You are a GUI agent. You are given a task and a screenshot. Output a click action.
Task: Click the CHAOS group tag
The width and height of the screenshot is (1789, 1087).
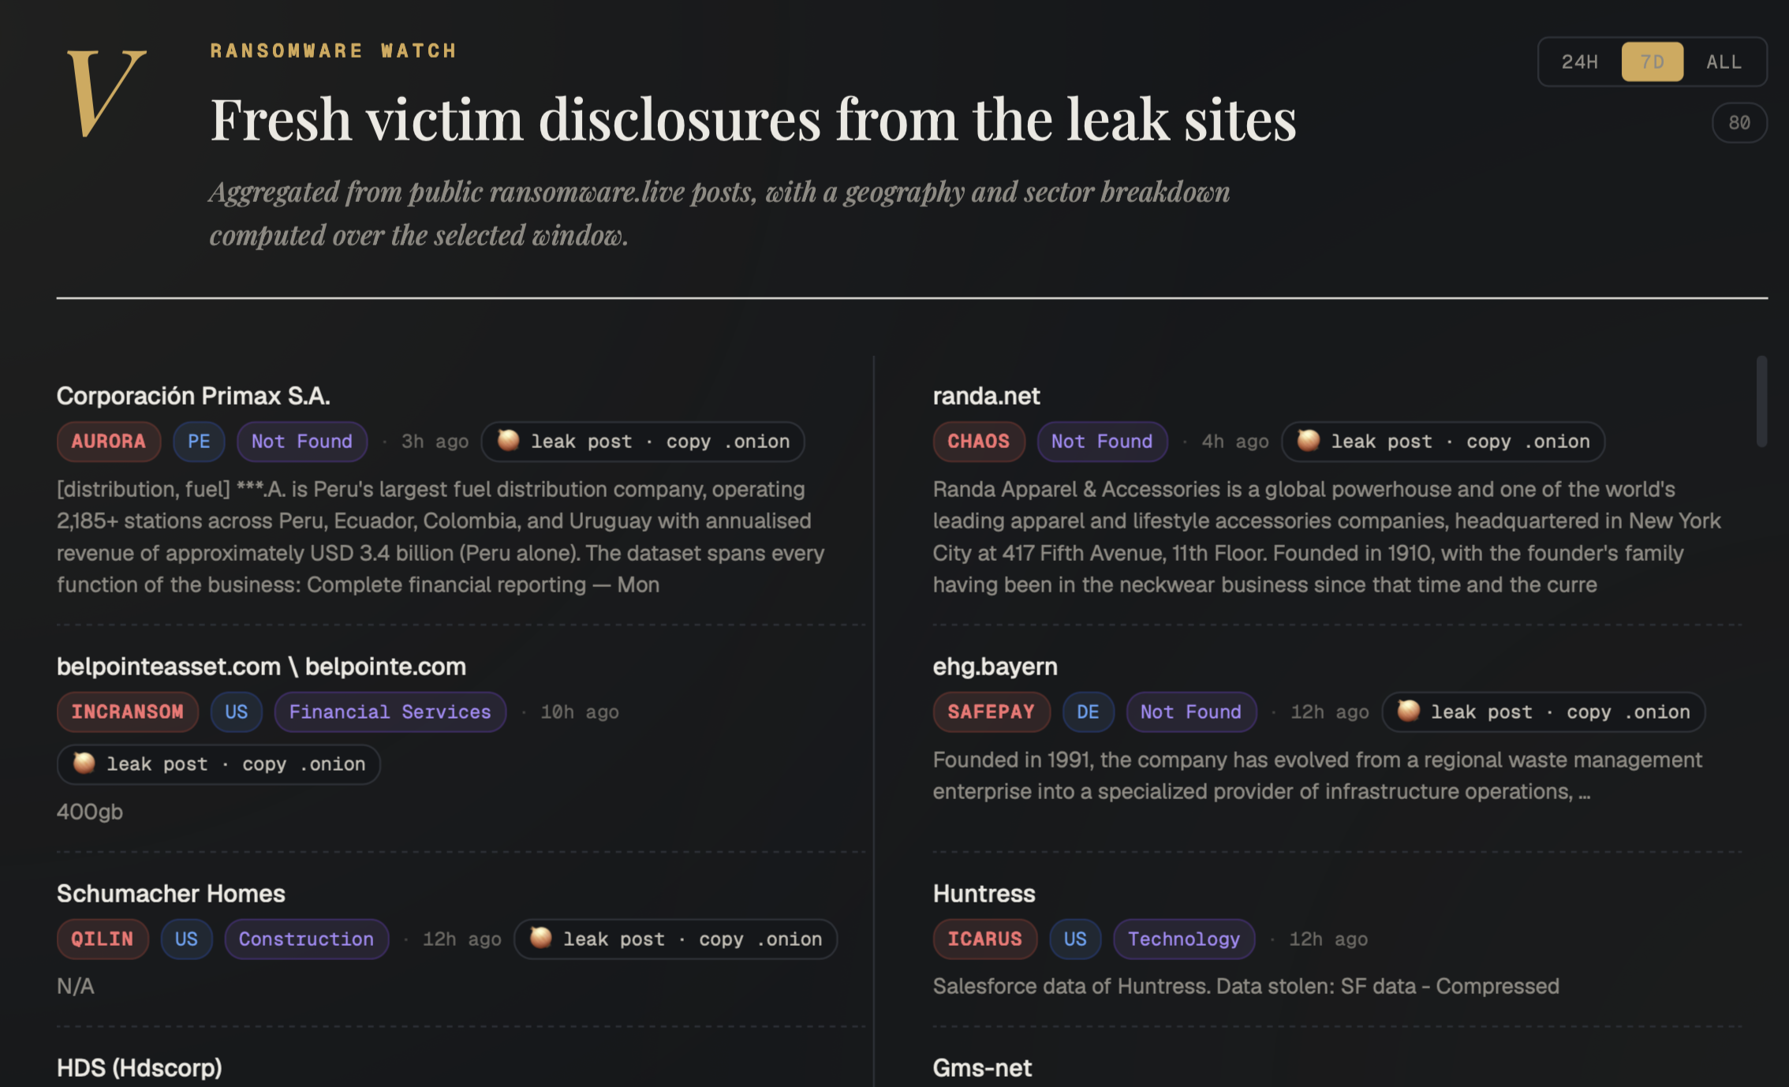click(979, 441)
